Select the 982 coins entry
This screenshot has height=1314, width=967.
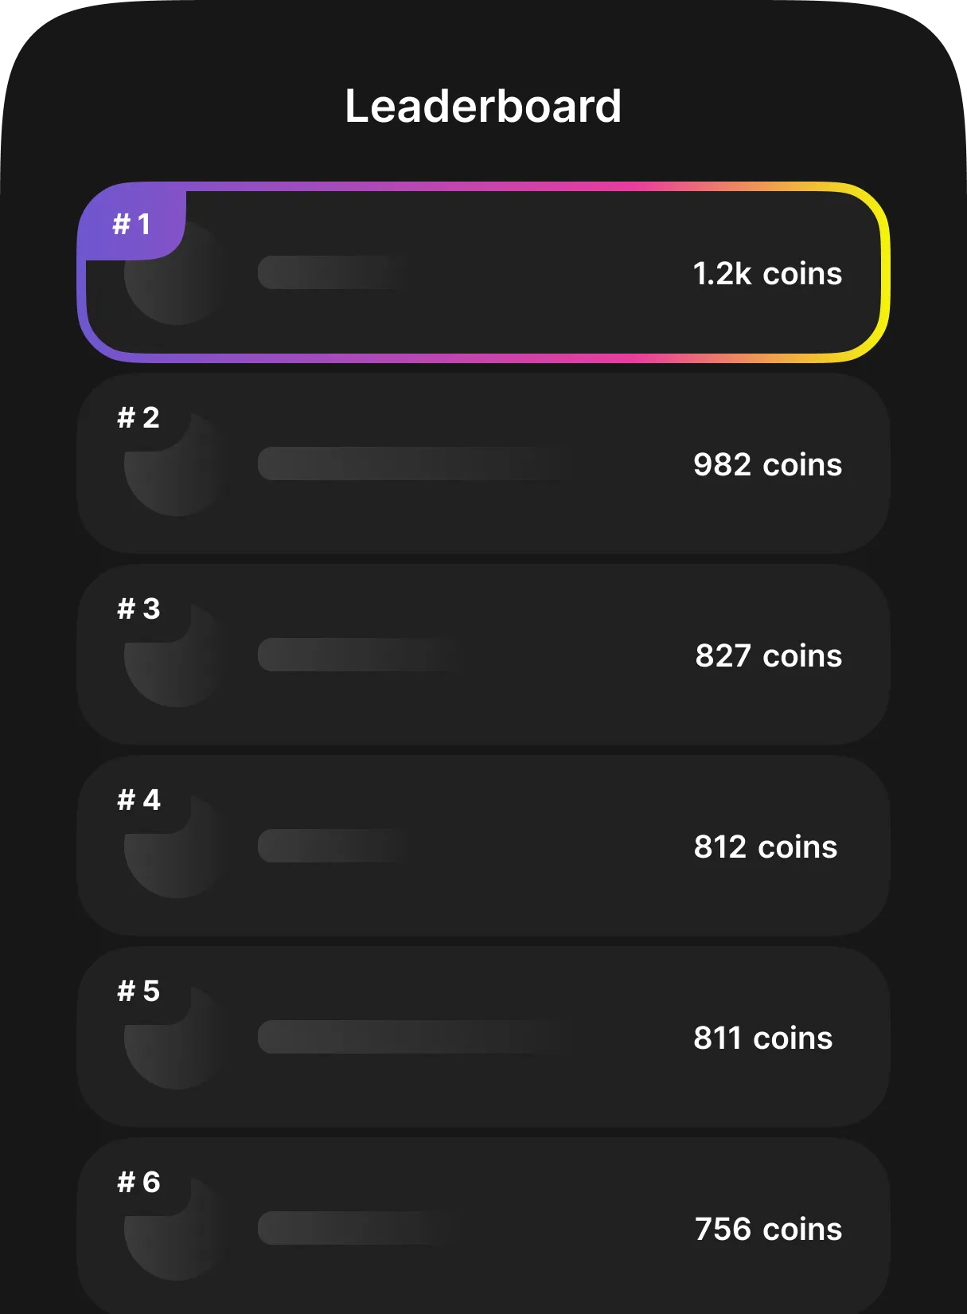pos(766,464)
